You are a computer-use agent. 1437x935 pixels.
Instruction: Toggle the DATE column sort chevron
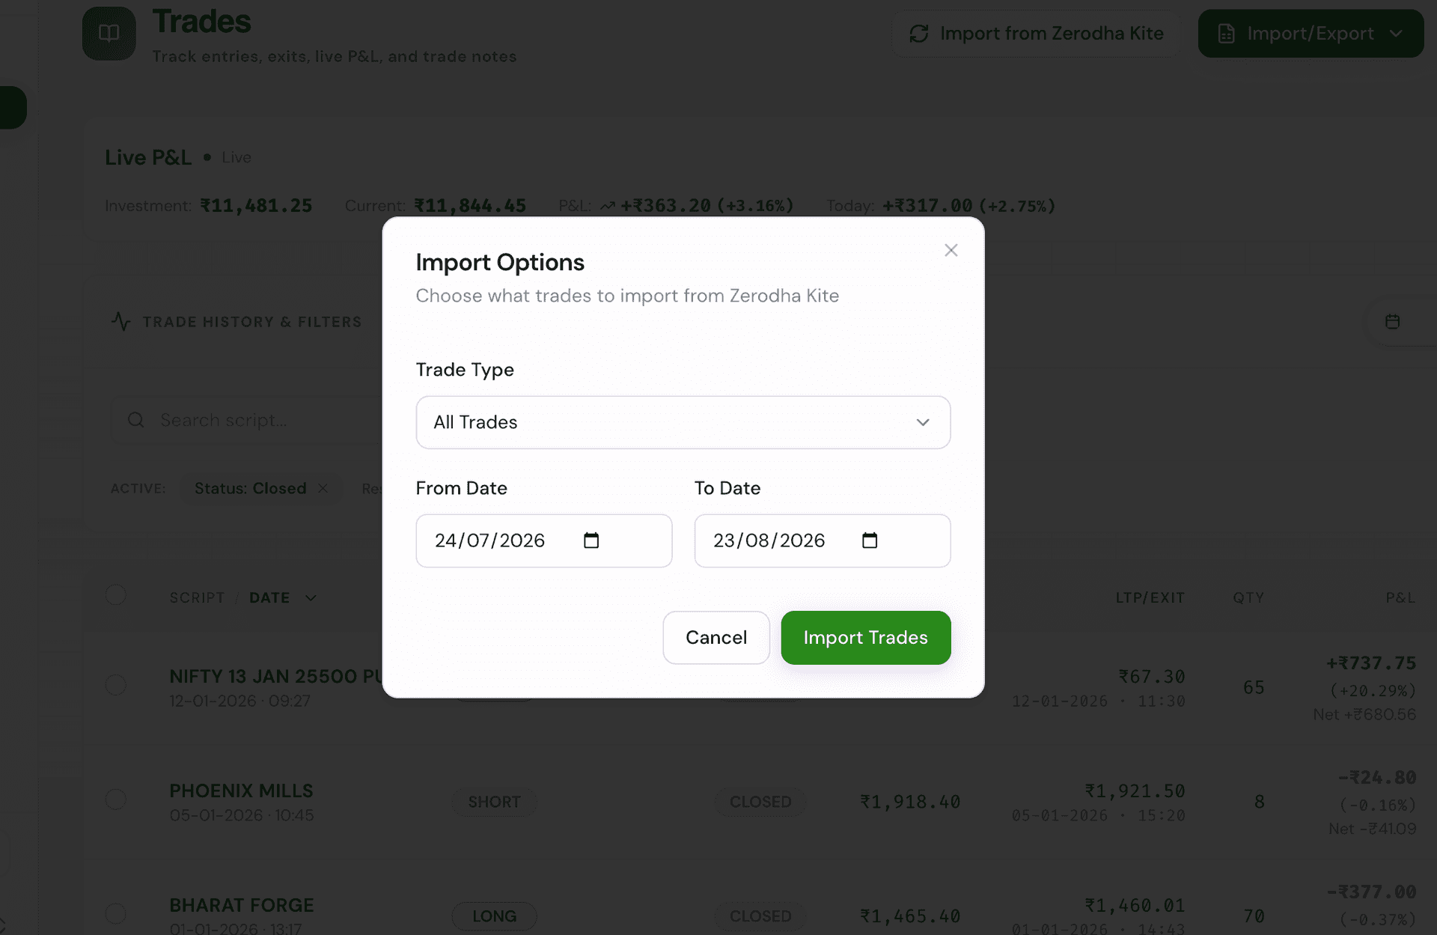pos(311,598)
